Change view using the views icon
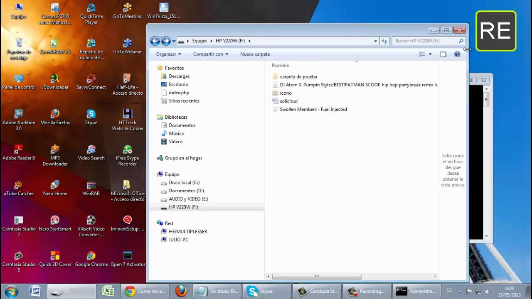The height and width of the screenshot is (299, 532). (422, 54)
